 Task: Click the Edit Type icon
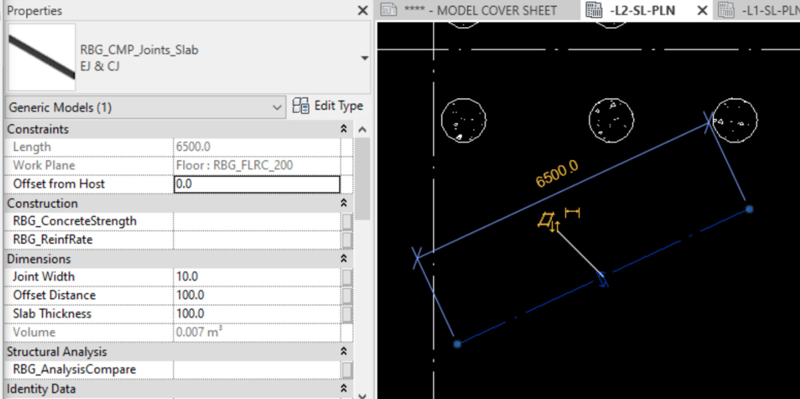(x=328, y=106)
